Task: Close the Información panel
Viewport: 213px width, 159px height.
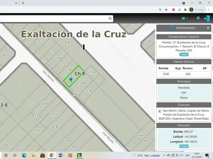Action: tap(208, 28)
